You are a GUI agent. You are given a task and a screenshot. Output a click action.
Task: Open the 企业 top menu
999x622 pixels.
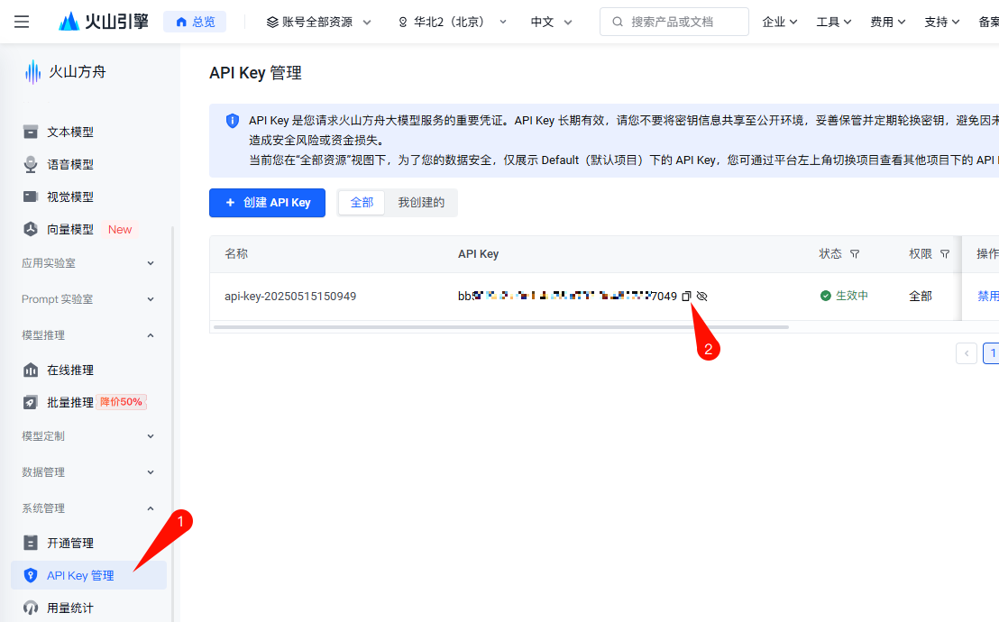[x=780, y=22]
